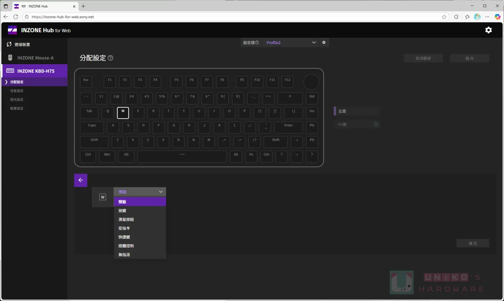Screen dimensions: 504x301
Task: Add this page to browser favorites
Action: 444,17
